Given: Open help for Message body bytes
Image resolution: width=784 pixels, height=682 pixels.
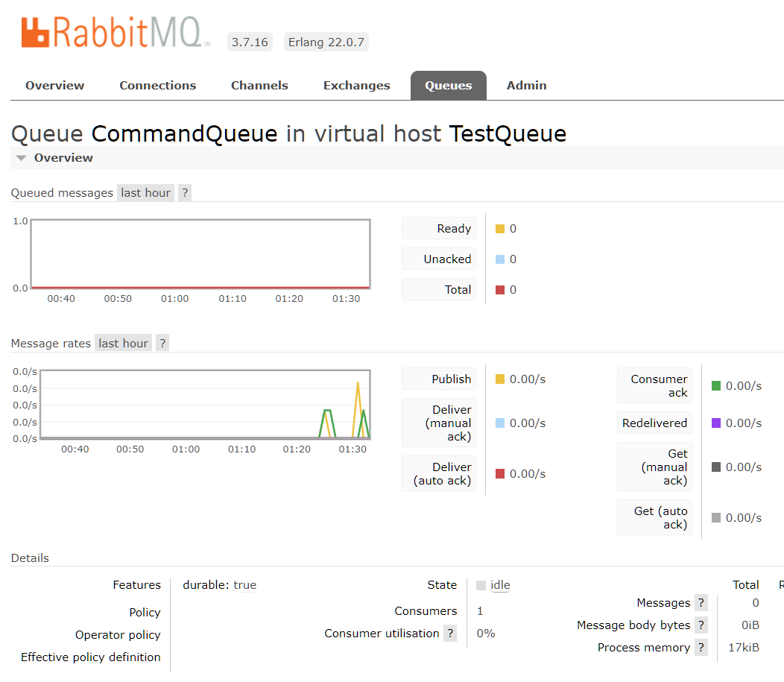Looking at the screenshot, I should (x=701, y=625).
